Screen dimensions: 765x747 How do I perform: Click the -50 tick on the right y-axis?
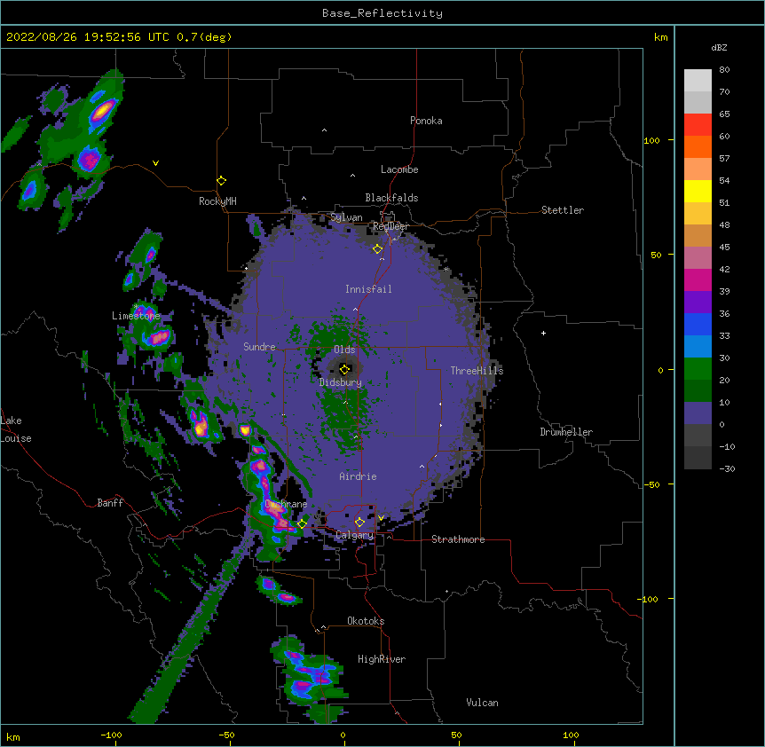[x=651, y=484]
